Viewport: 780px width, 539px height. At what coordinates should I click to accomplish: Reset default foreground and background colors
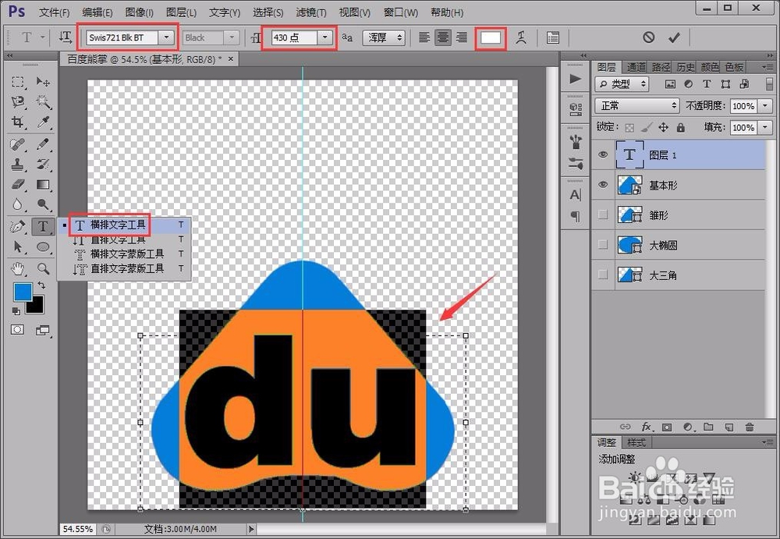(16, 311)
